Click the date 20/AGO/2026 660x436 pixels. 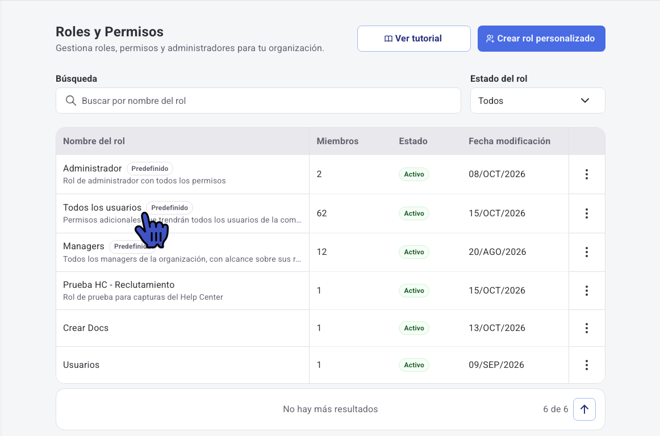[x=497, y=252]
